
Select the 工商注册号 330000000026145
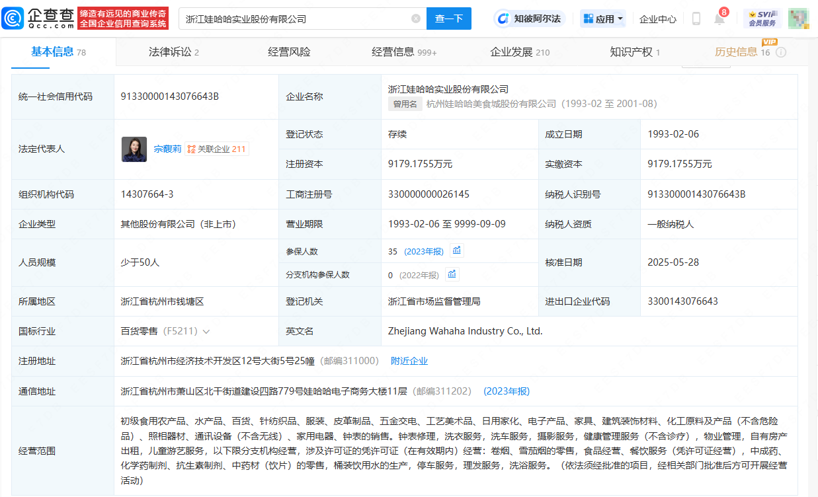pyautogui.click(x=429, y=194)
